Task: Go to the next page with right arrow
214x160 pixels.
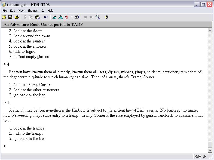Action: [x=91, y=17]
